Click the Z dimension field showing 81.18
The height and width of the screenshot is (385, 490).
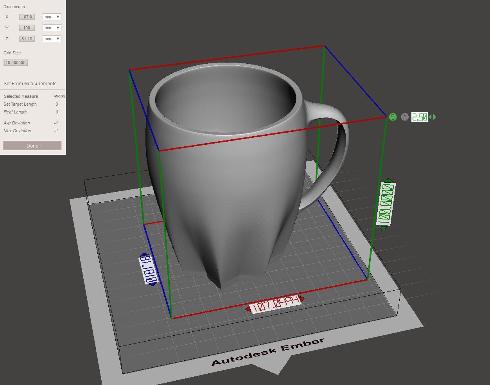(x=27, y=39)
